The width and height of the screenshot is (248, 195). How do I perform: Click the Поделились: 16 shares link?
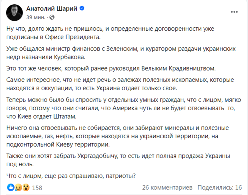[220, 187]
